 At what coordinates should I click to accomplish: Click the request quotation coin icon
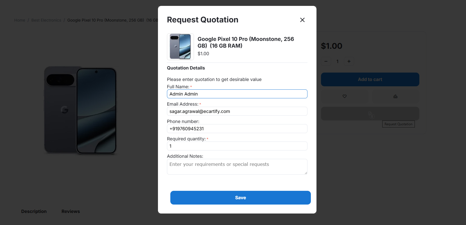pos(371,115)
